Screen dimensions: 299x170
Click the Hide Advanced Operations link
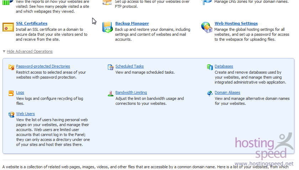pos(30,51)
